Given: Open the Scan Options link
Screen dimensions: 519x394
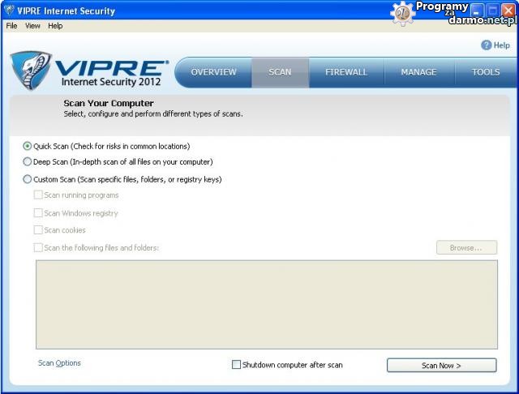Looking at the screenshot, I should [x=59, y=363].
